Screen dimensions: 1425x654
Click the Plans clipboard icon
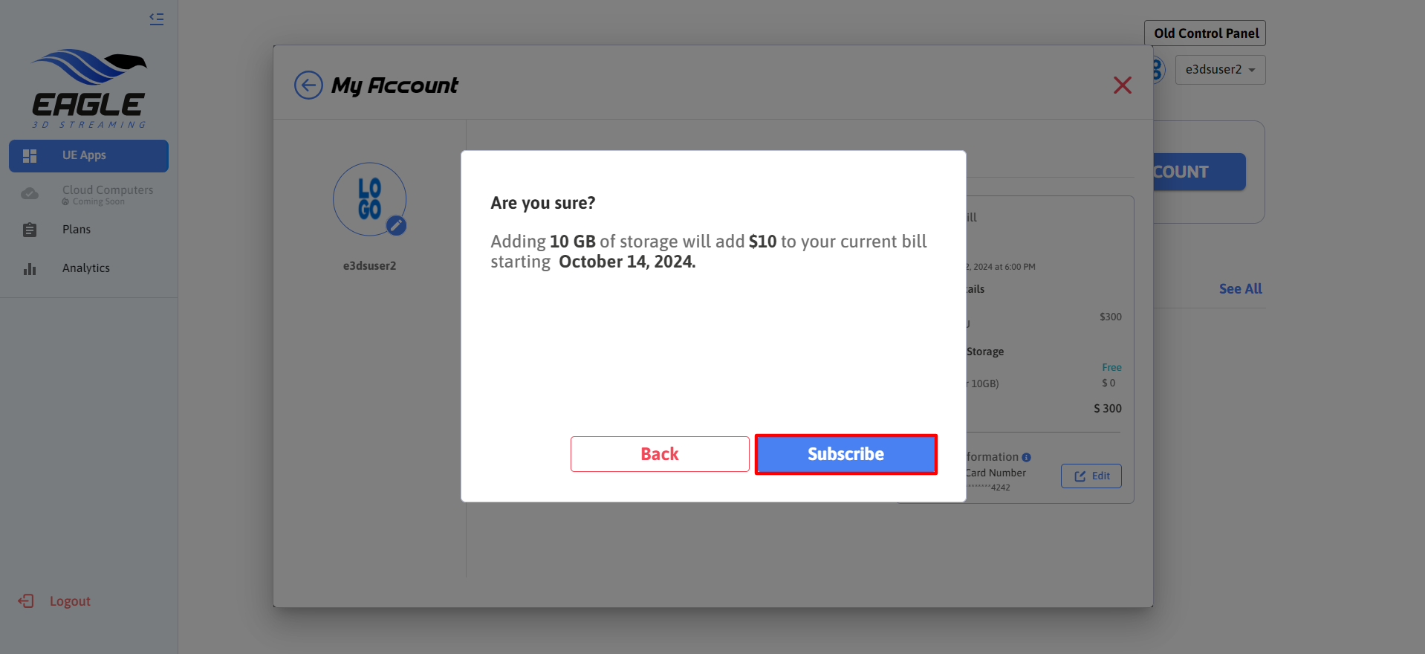pyautogui.click(x=30, y=230)
